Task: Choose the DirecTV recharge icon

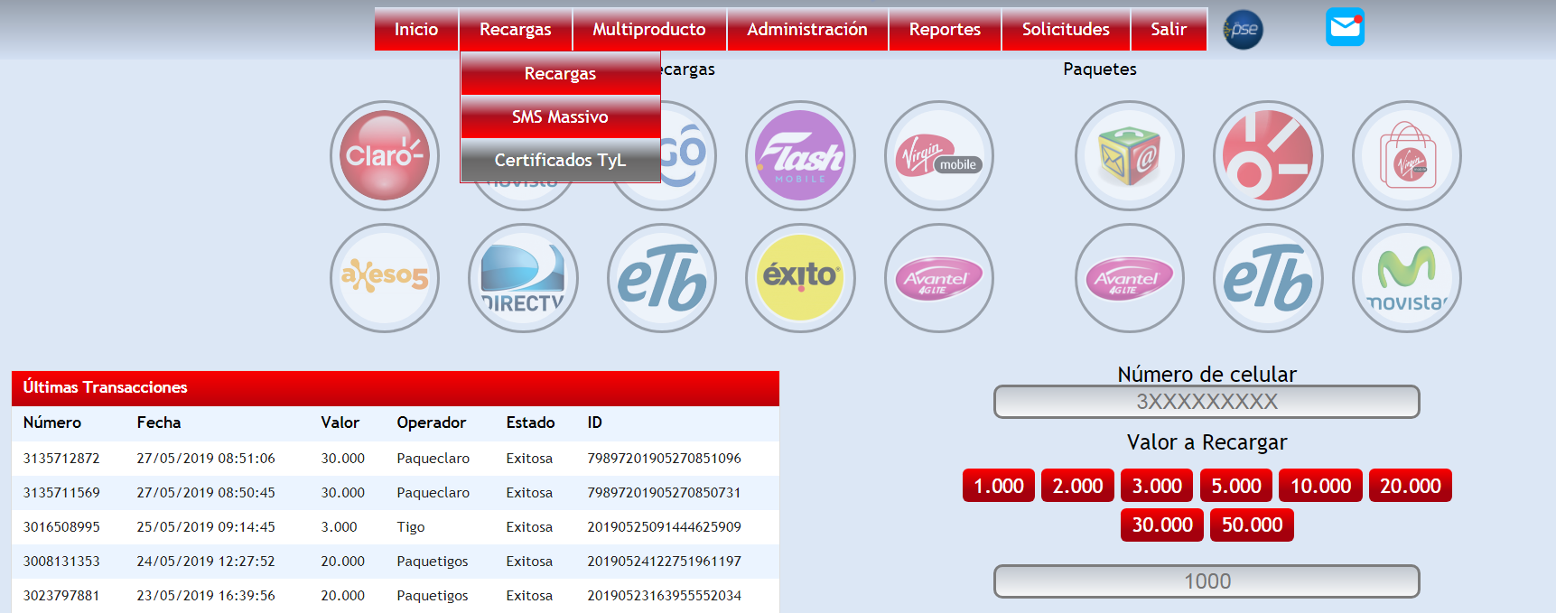Action: click(x=523, y=278)
